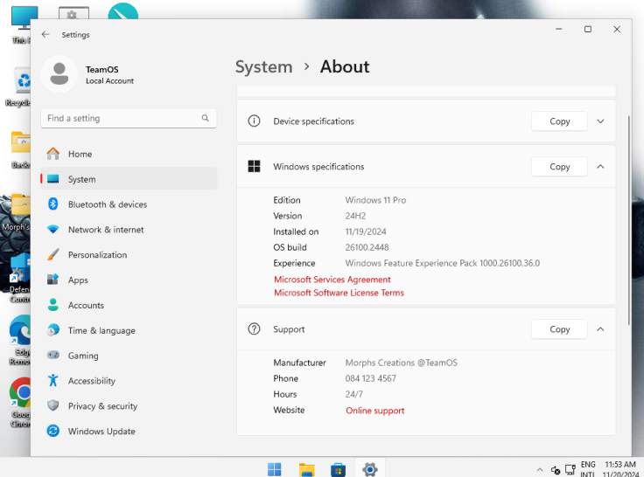This screenshot has height=477, width=644.
Task: Go to Personalization settings
Action: [x=129, y=255]
